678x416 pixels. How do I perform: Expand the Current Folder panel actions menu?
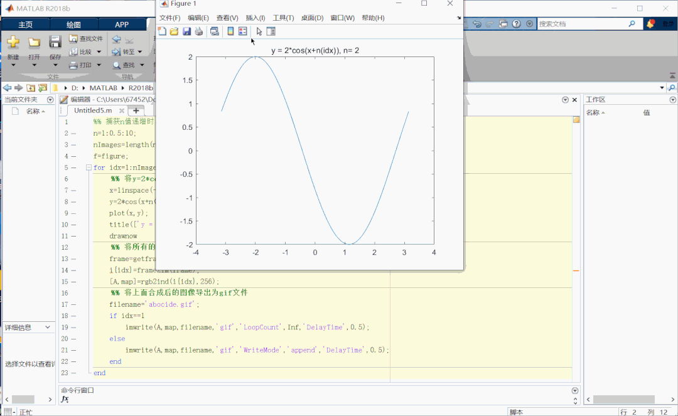[50, 100]
